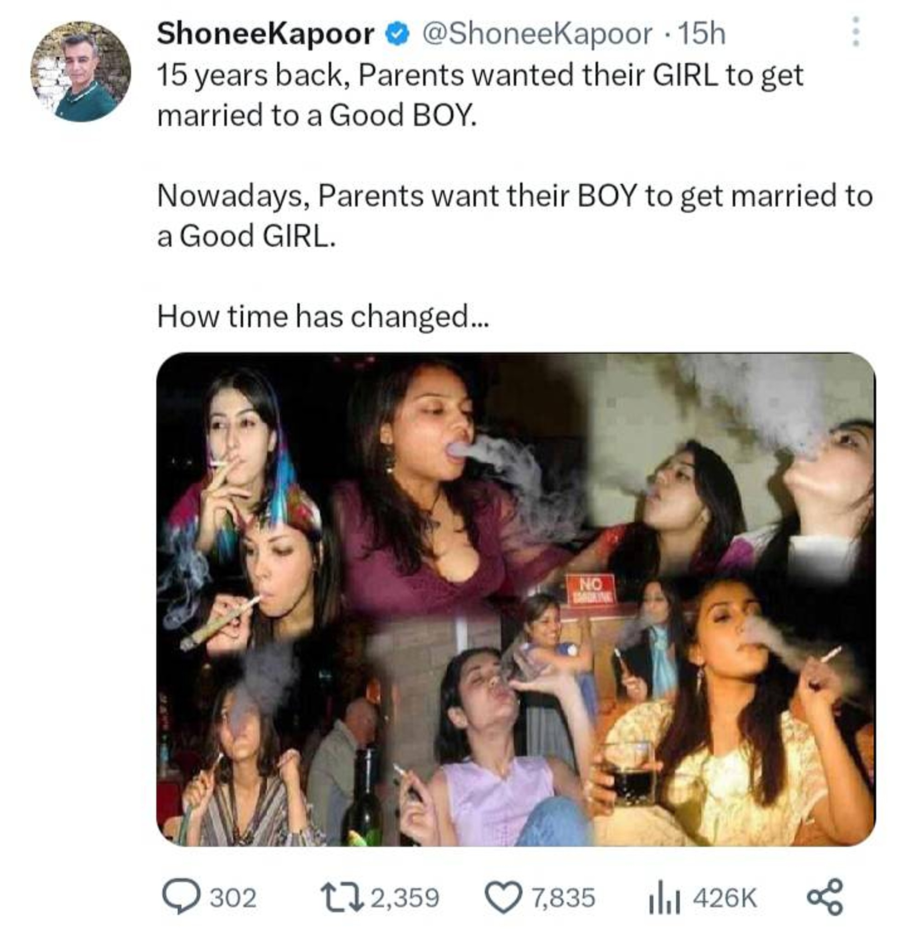Open the attached photo collage image

[x=515, y=599]
